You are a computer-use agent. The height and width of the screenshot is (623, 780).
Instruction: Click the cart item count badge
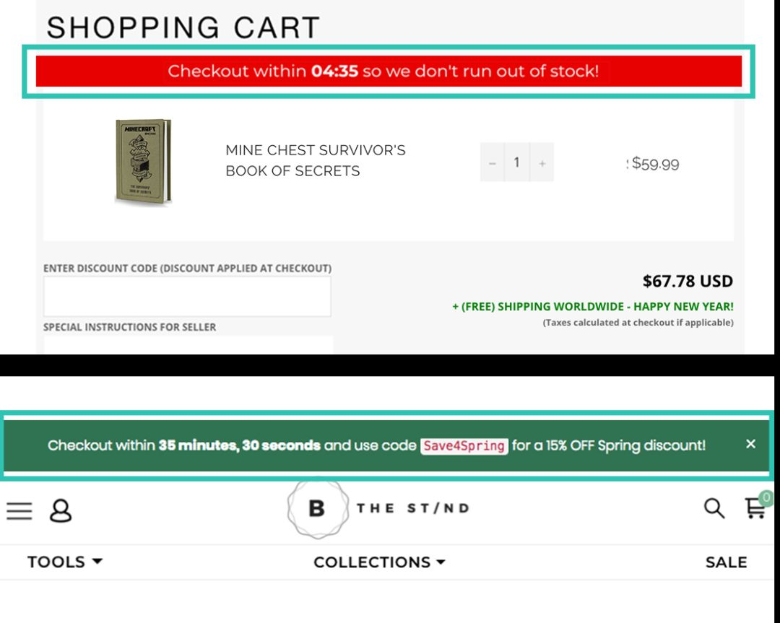click(x=766, y=497)
